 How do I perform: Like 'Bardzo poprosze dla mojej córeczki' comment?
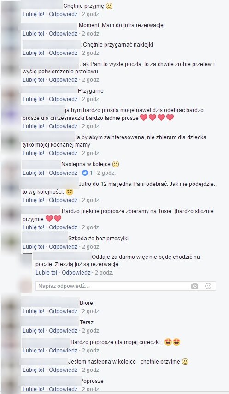pyautogui.click(x=33, y=351)
